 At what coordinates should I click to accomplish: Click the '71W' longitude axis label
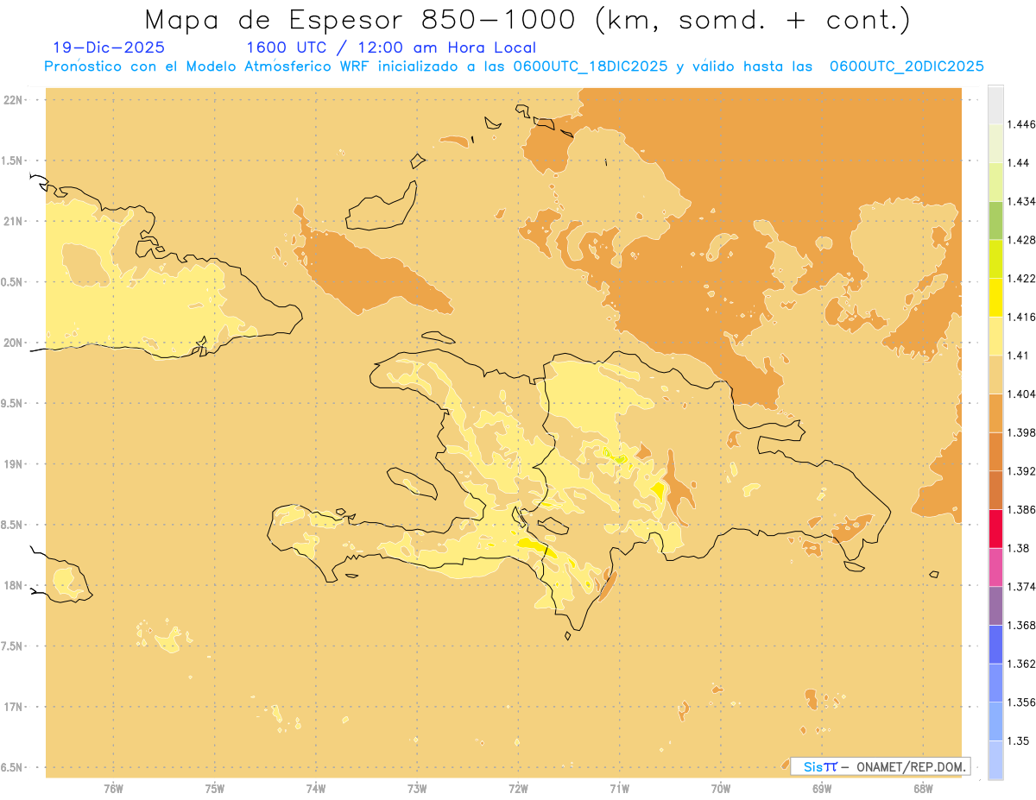point(619,789)
